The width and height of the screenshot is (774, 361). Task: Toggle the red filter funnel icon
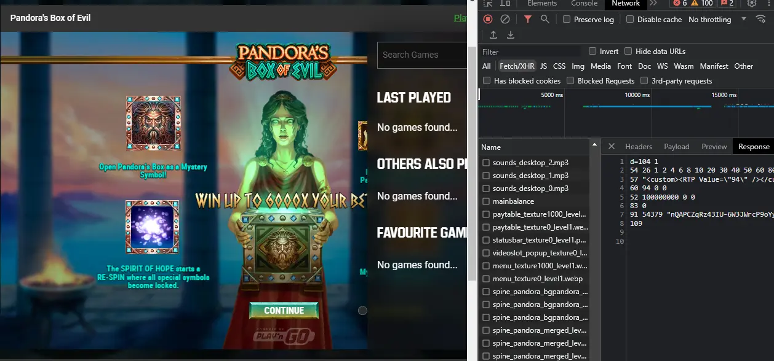(527, 19)
